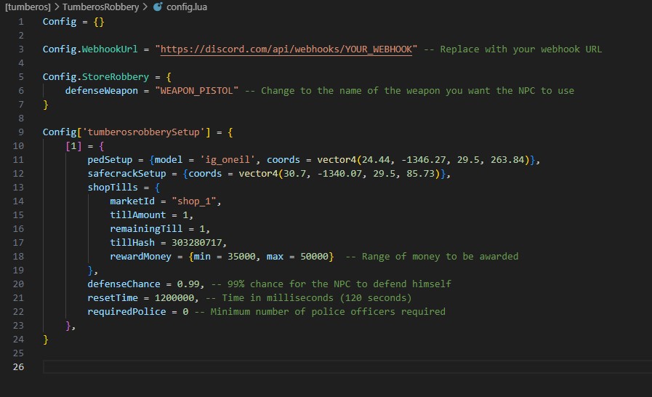This screenshot has height=397, width=652.
Task: Click line number 5 in the gutter
Action: pyautogui.click(x=21, y=76)
